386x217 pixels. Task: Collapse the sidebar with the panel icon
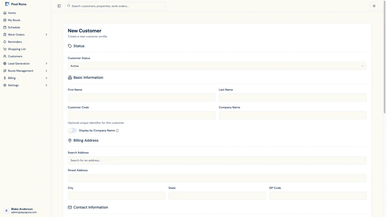coord(59,6)
